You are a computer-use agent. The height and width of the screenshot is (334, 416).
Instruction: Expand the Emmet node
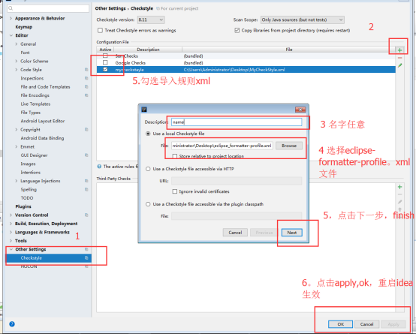tap(17, 146)
